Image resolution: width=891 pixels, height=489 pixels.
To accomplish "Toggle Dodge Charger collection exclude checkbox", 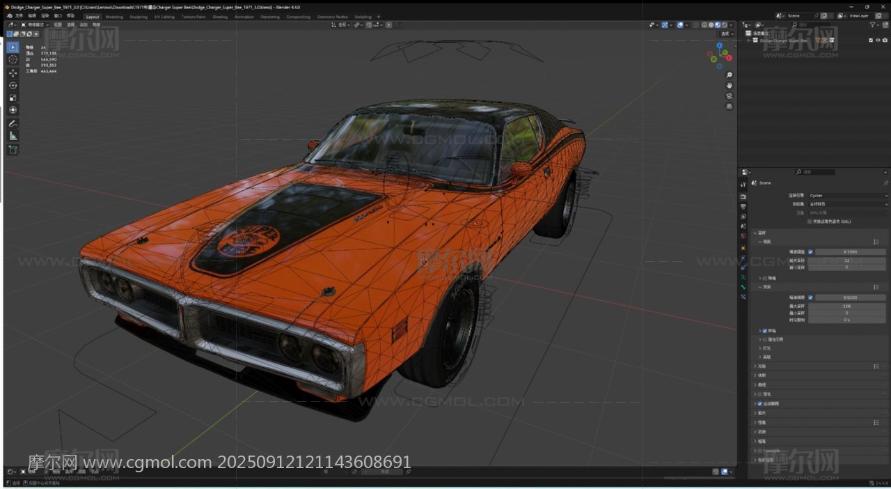I will 871,40.
